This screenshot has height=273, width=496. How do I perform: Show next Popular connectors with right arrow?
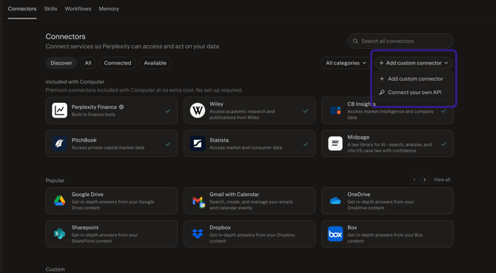coord(424,180)
